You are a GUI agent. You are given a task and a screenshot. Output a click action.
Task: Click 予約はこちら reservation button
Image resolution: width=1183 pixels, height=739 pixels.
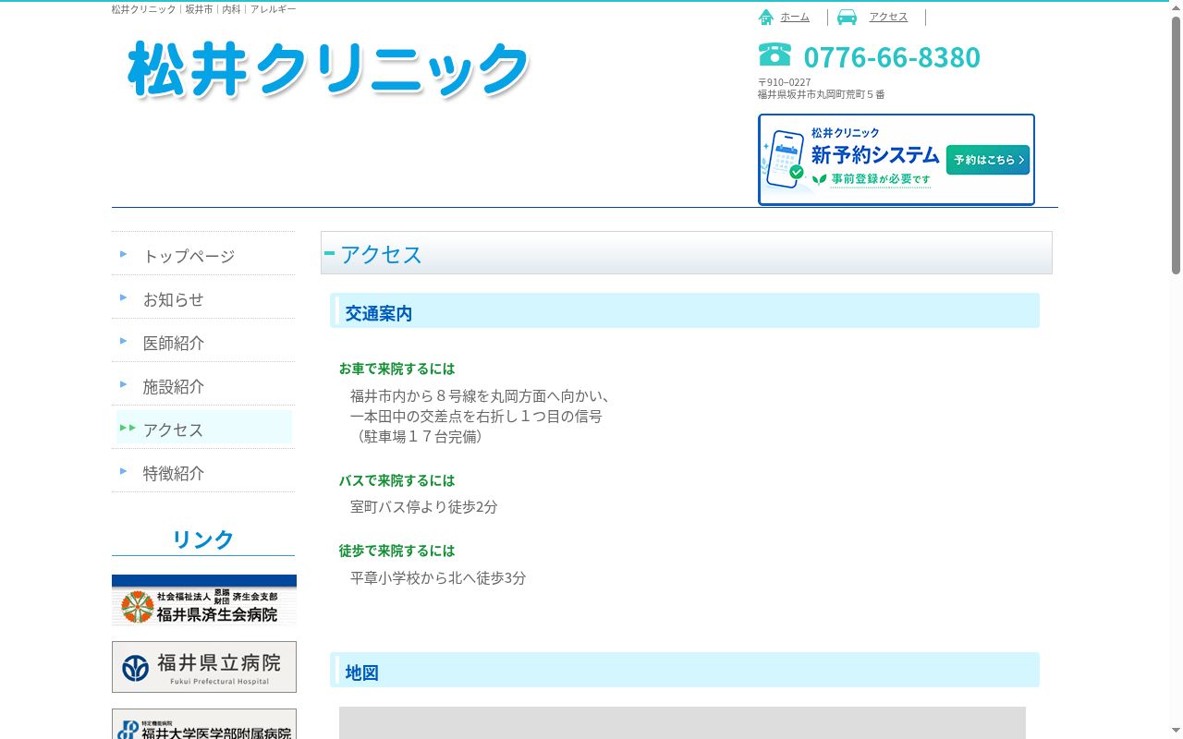[987, 160]
